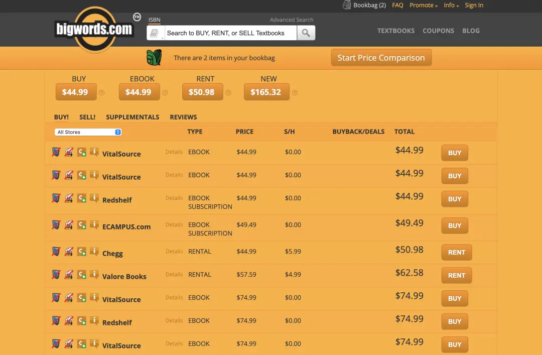The height and width of the screenshot is (355, 542).
Task: Click the crossed-out blue shield icon for ECAMPUS.com
Action: click(x=56, y=225)
